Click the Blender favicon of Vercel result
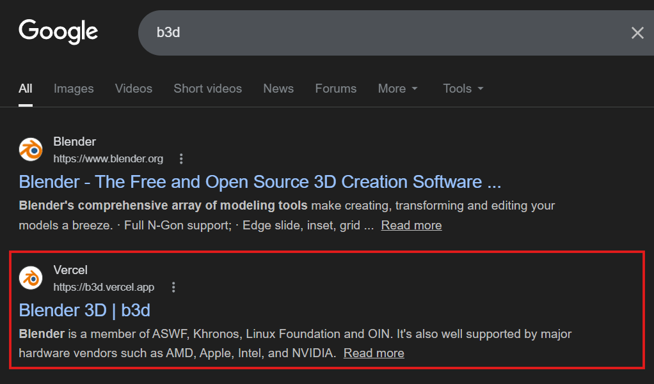Image resolution: width=654 pixels, height=384 pixels. pos(31,278)
